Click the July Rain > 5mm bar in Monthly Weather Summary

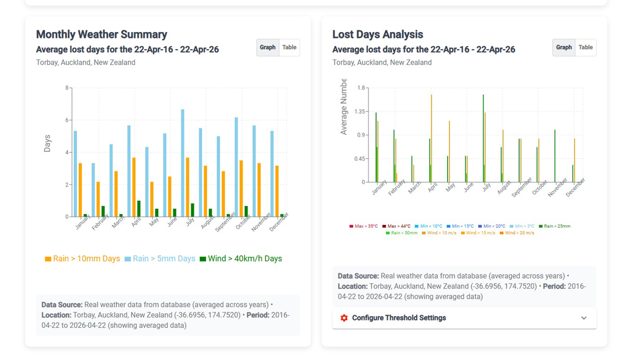[x=183, y=163]
